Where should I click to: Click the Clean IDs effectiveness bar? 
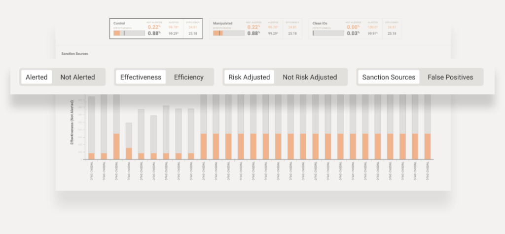point(328,33)
